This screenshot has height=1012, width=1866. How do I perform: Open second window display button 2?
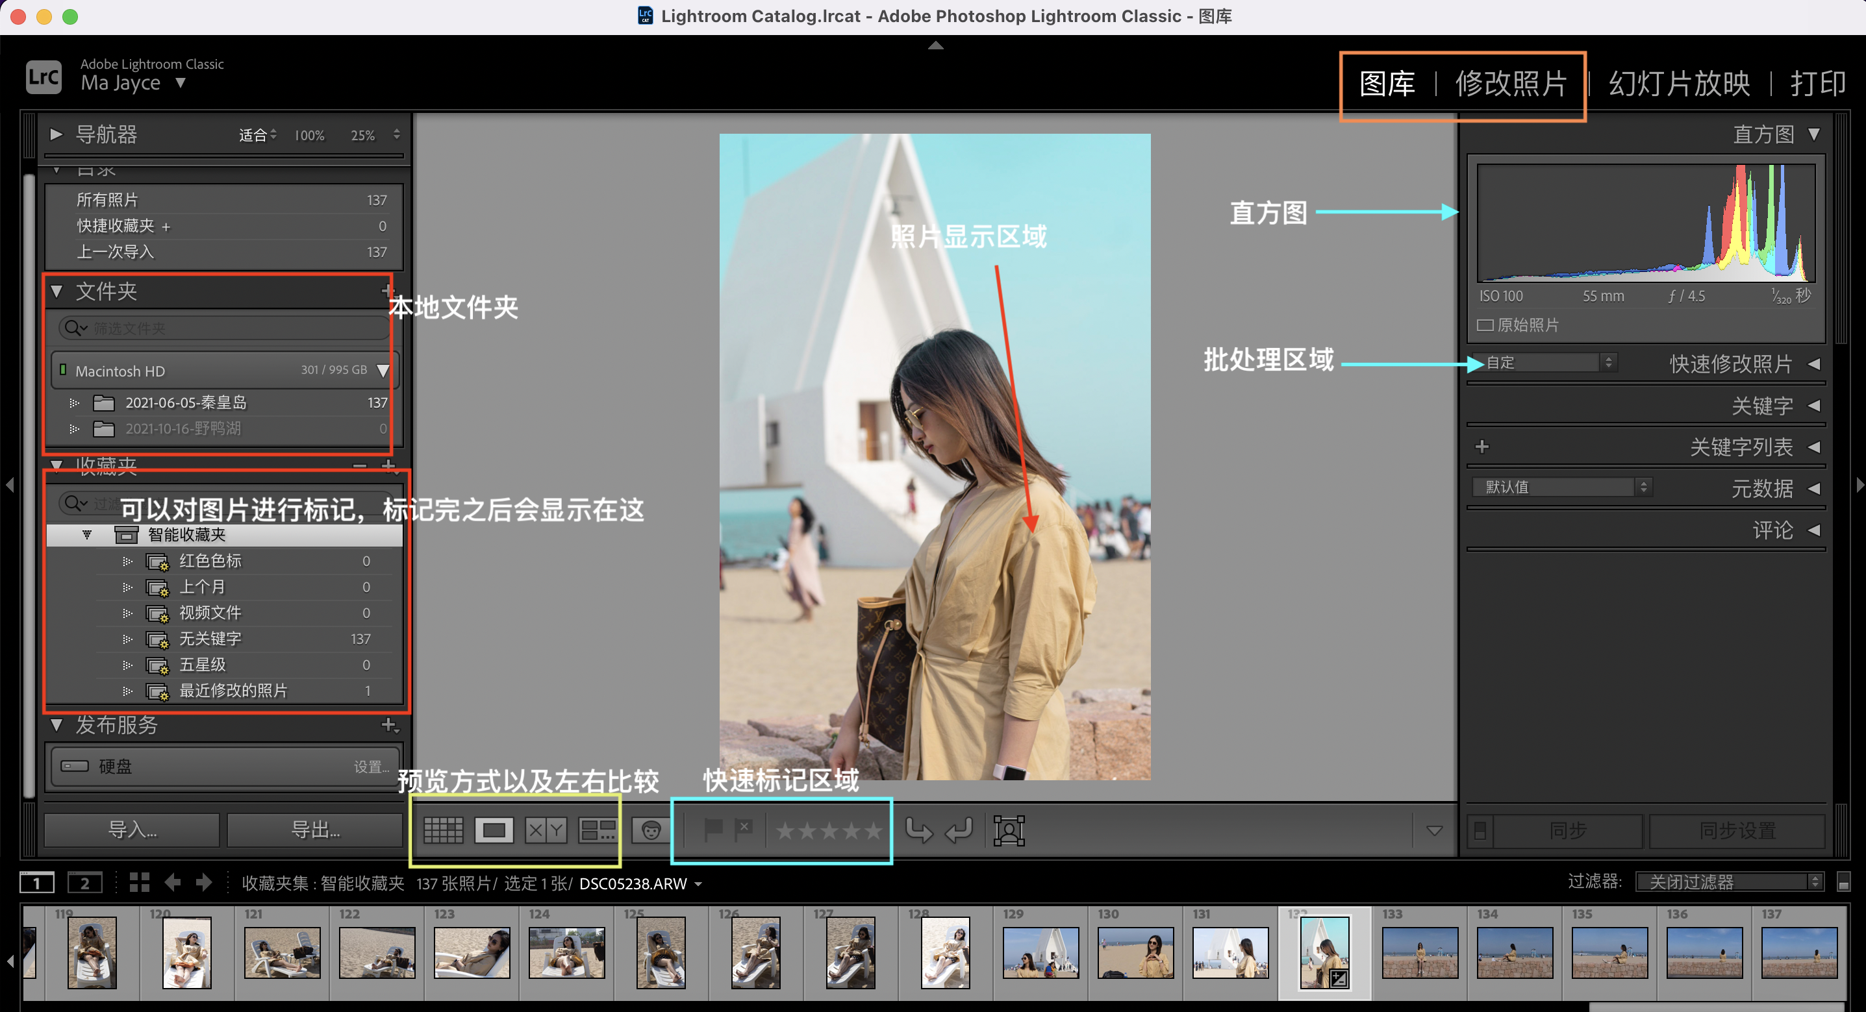click(84, 882)
